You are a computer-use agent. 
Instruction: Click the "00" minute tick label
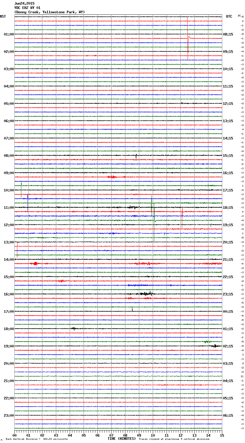pyautogui.click(x=14, y=435)
